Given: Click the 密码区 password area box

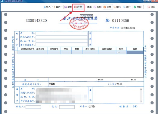Looking at the screenshot, I should [x=118, y=39].
